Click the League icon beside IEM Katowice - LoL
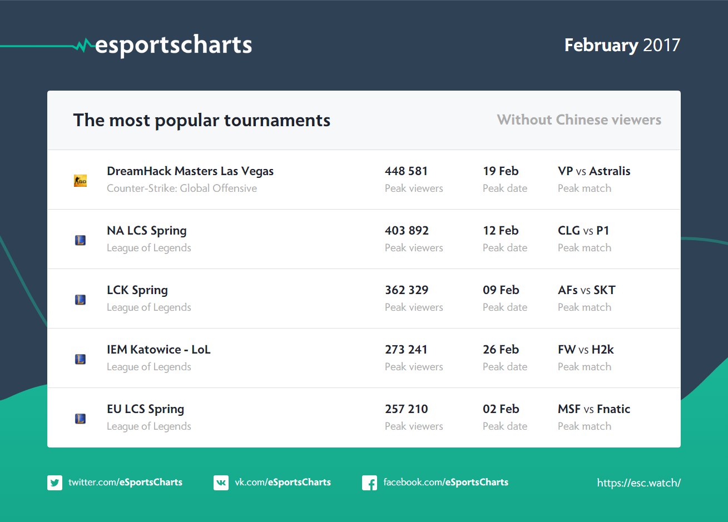 click(x=81, y=359)
